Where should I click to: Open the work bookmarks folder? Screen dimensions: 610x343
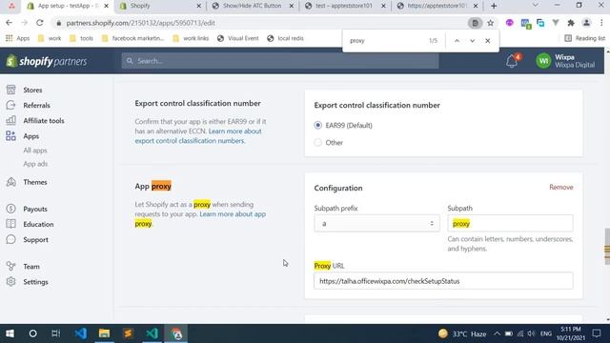click(x=50, y=38)
